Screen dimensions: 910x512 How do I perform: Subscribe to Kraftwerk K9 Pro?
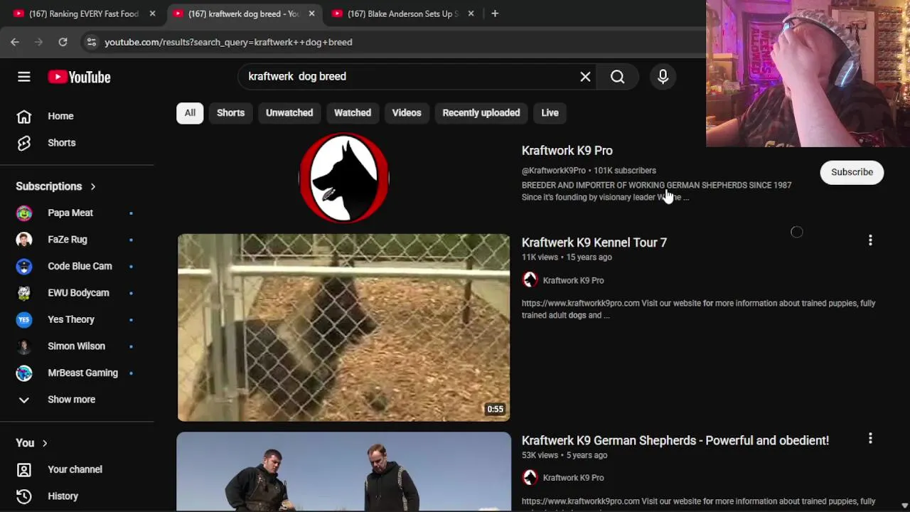point(852,172)
